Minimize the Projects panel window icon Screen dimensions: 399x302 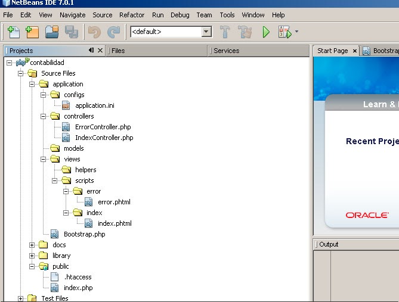tap(91, 50)
